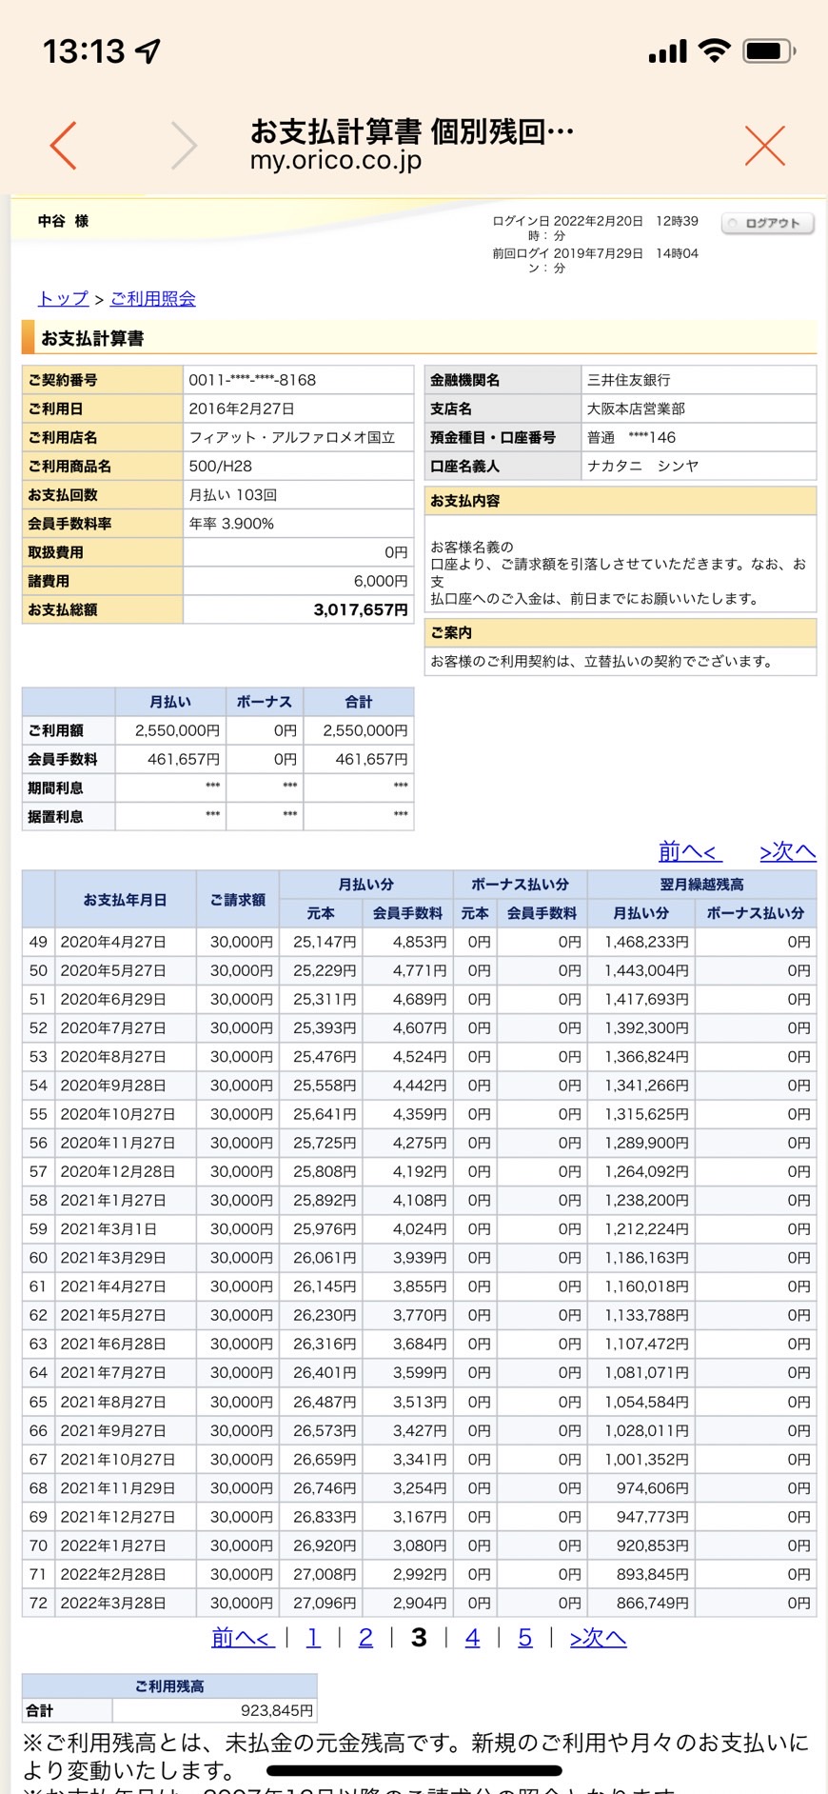Tap the cellular signal bars icon

pyautogui.click(x=667, y=51)
